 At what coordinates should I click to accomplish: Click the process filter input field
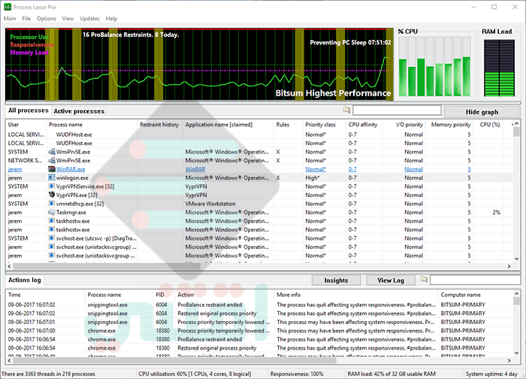[x=397, y=110]
